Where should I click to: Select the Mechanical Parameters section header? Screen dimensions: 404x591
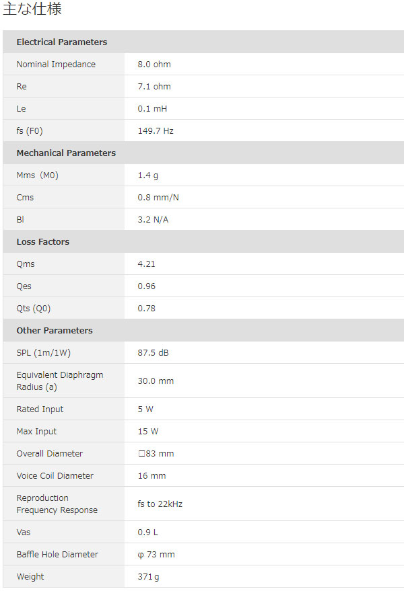66,153
